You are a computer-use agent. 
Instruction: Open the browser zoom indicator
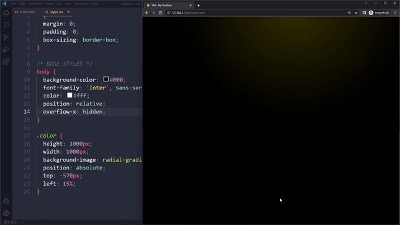[349, 12]
